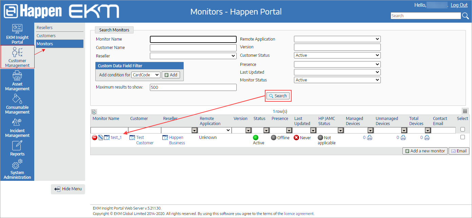Select Monitors in the submenu
The width and height of the screenshot is (472, 218).
60,44
